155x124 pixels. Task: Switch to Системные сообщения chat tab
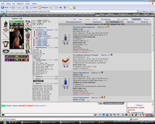click(114, 103)
